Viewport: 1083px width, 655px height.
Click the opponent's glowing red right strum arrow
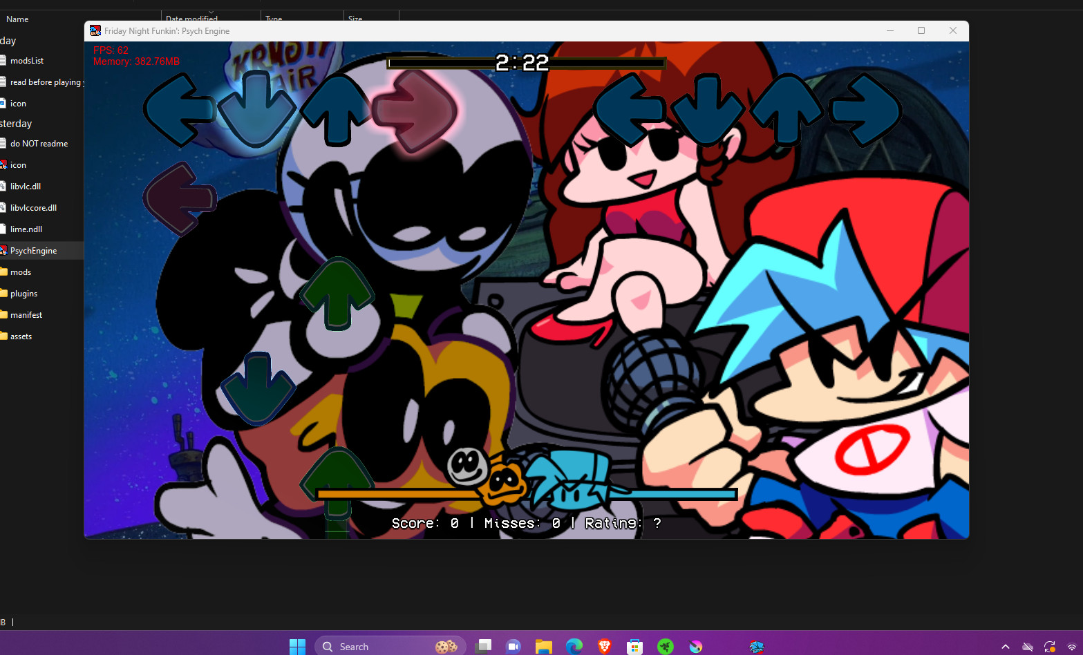[415, 111]
